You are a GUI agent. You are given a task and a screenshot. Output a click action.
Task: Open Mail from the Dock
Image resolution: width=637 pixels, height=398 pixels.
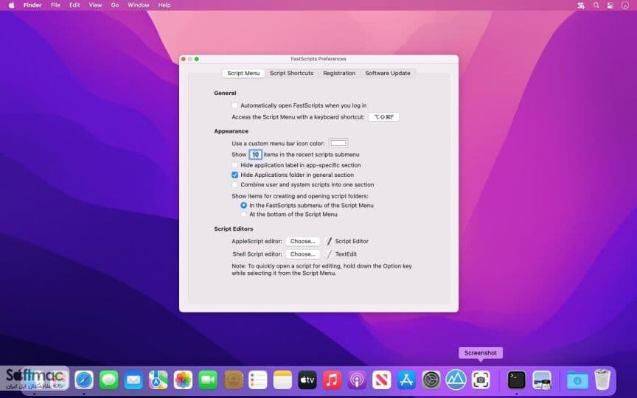(133, 380)
